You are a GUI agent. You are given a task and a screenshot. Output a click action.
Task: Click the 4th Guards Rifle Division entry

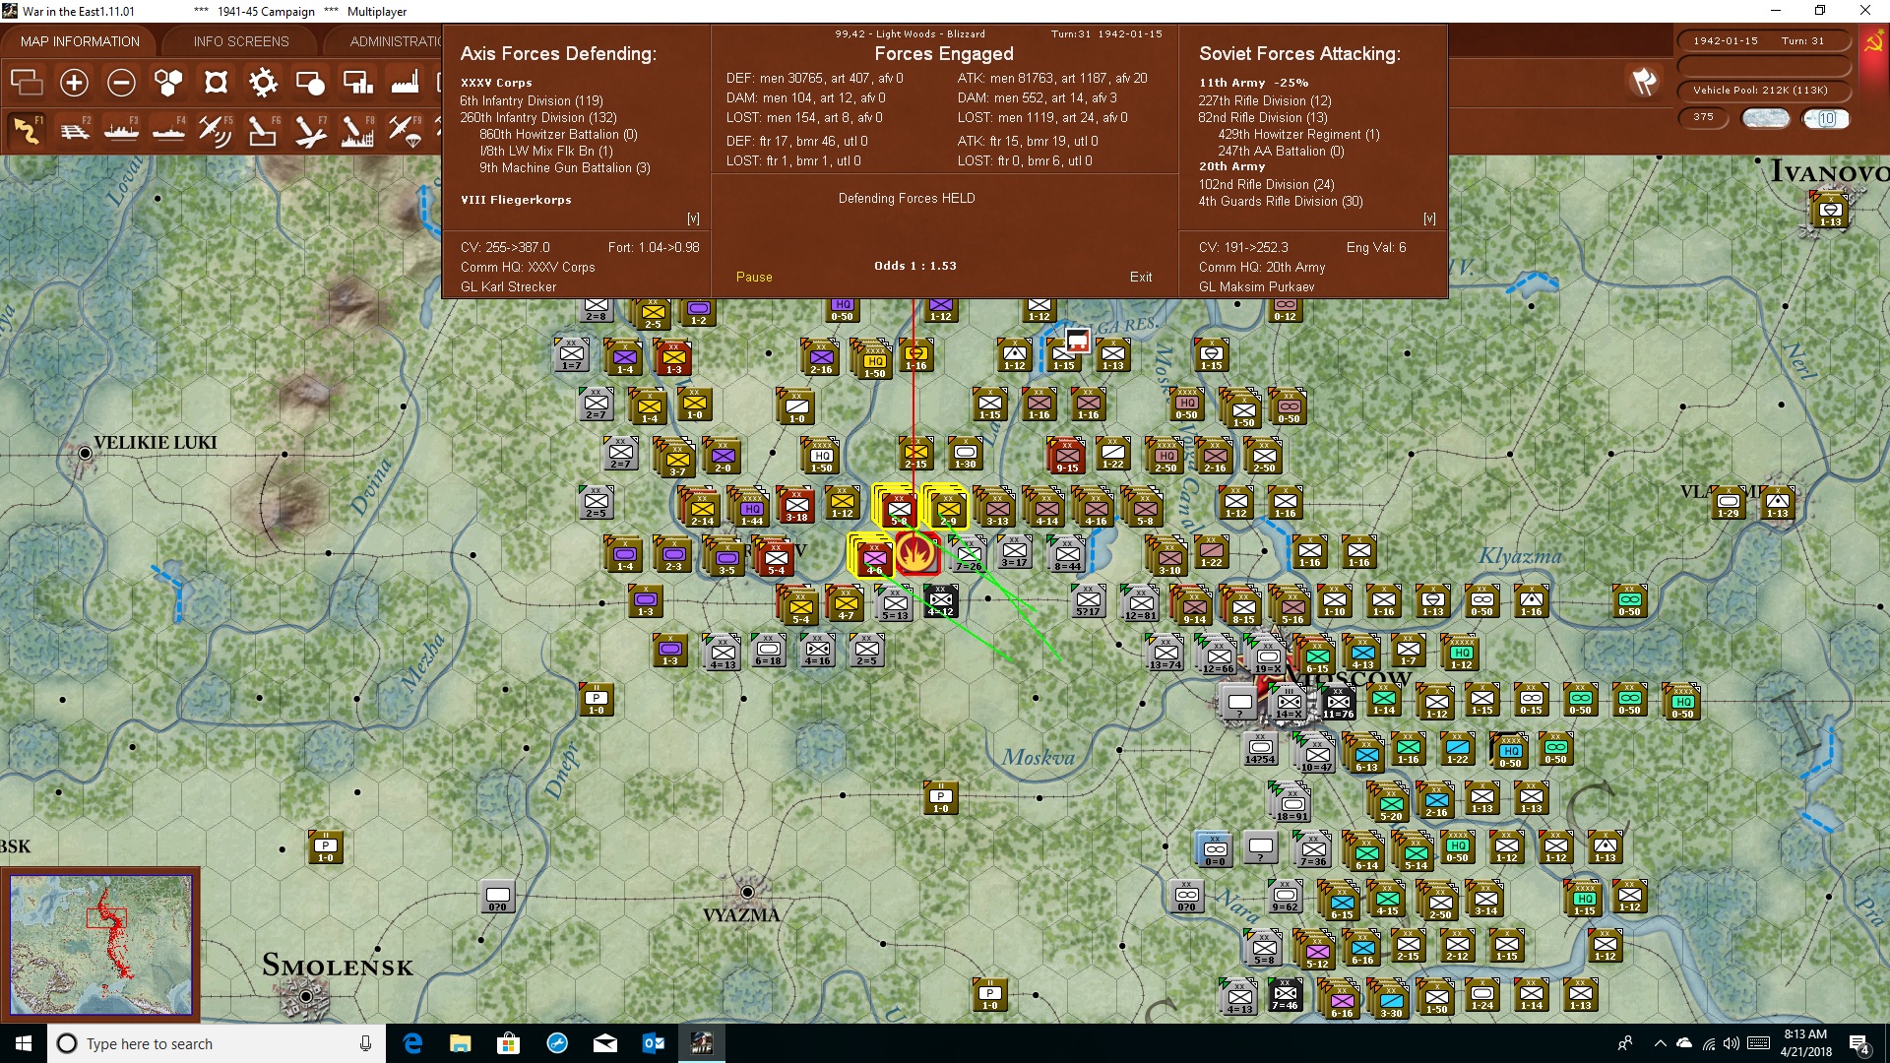coord(1281,201)
